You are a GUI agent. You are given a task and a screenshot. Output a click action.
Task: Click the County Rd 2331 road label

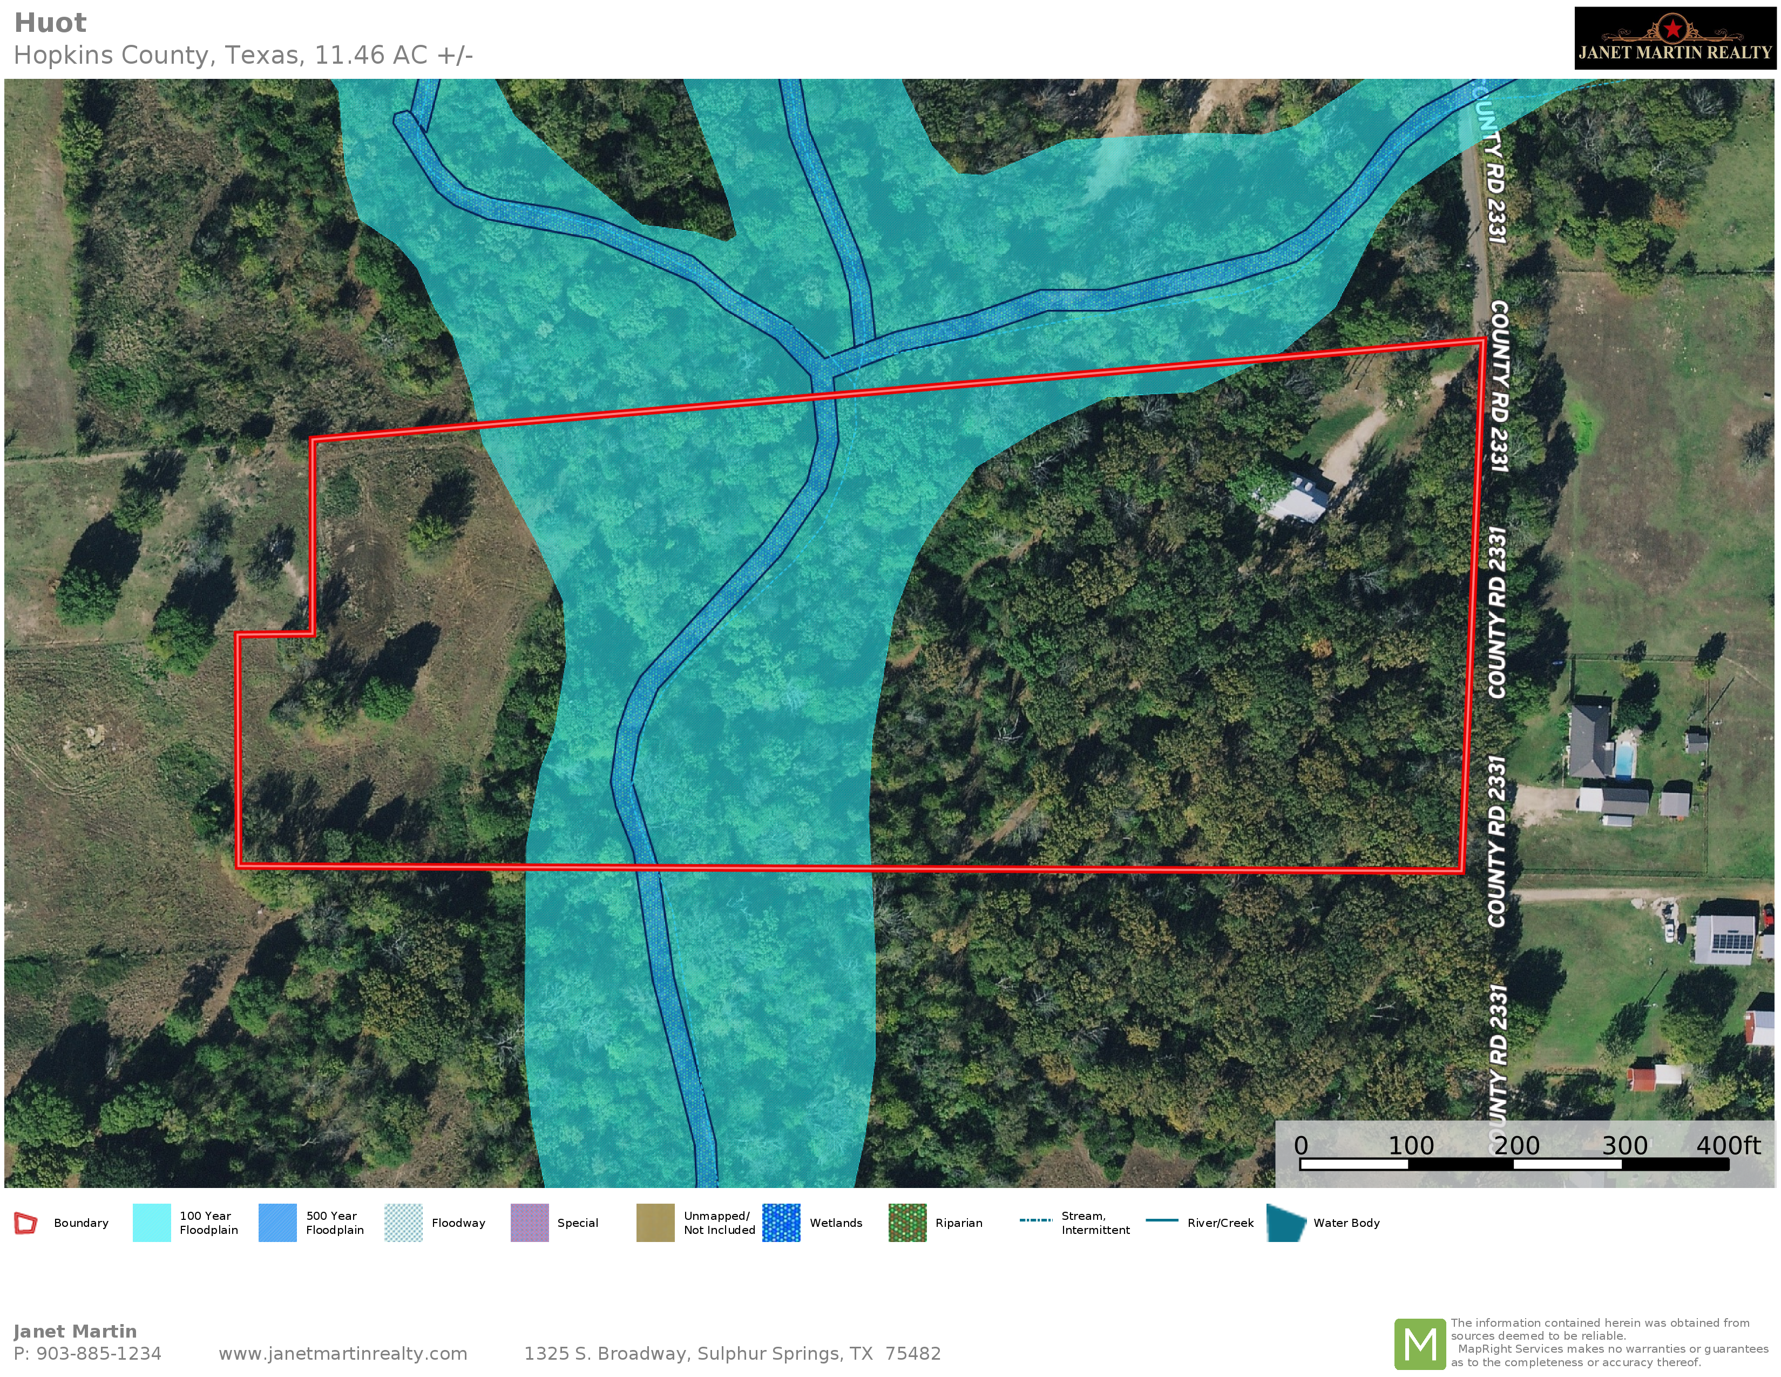coord(1499,386)
